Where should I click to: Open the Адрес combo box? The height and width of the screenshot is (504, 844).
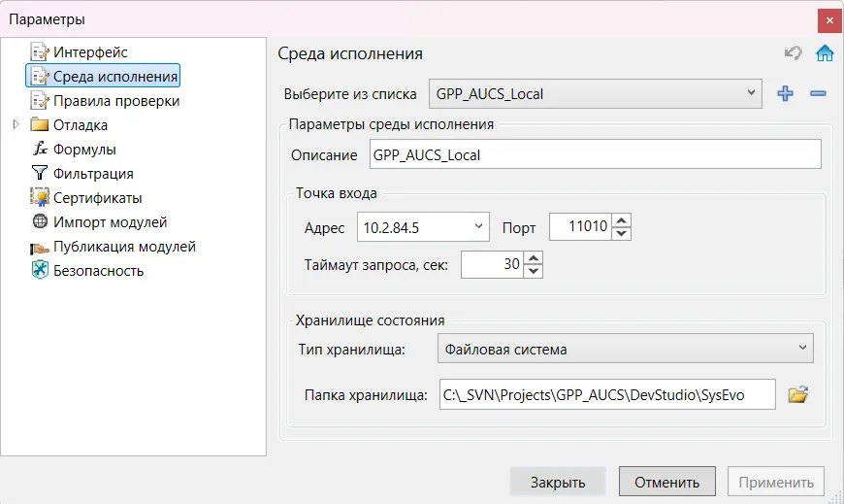click(423, 227)
